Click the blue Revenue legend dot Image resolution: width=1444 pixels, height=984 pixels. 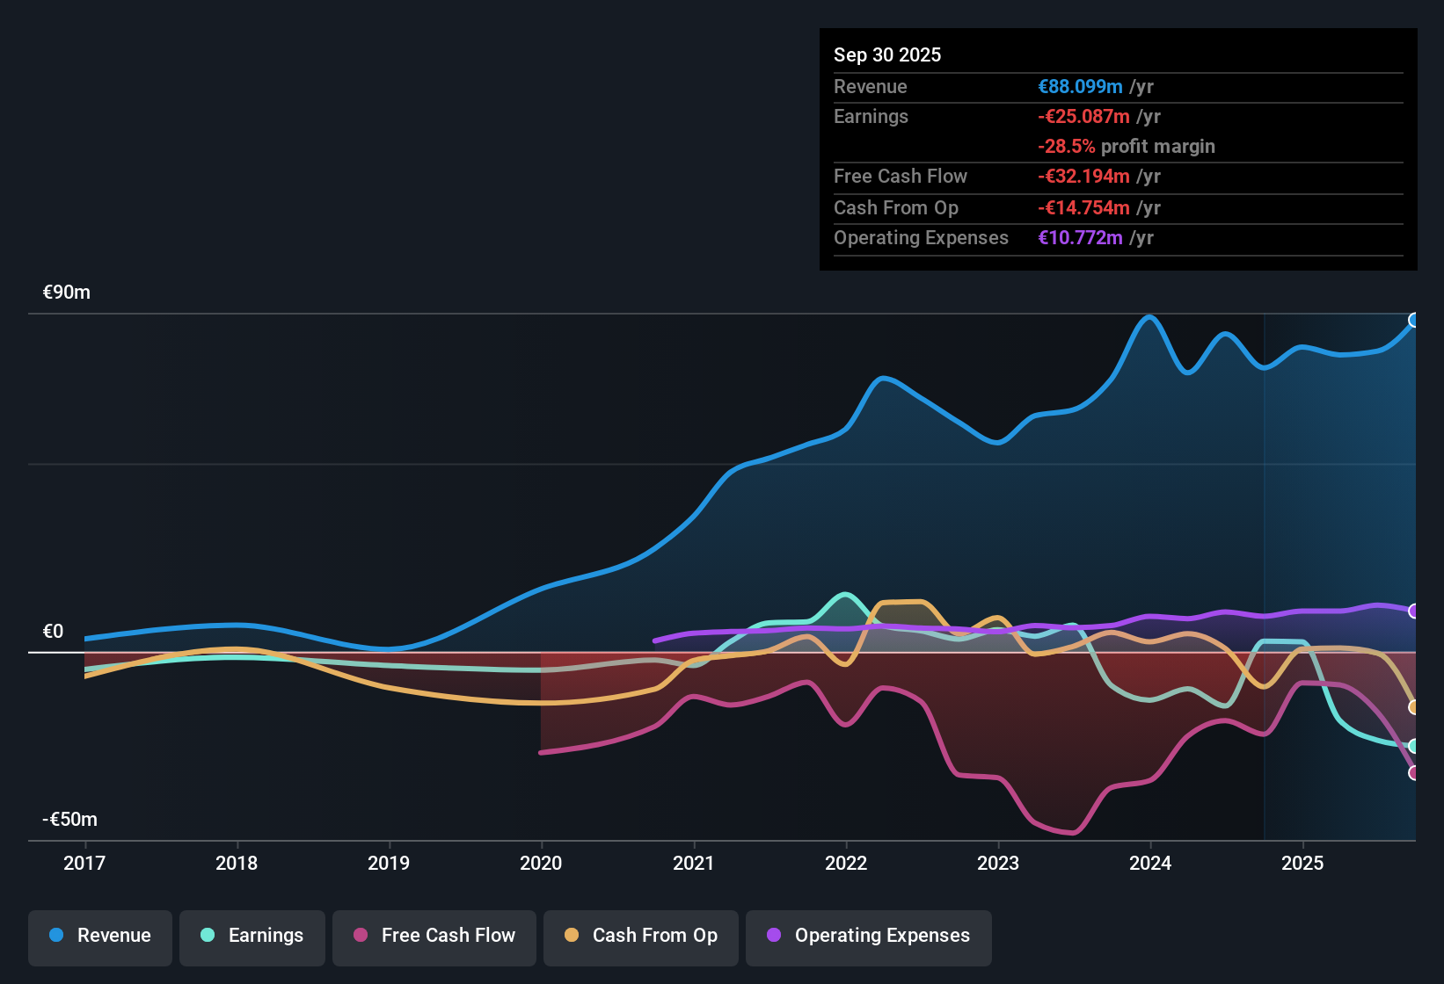(55, 936)
